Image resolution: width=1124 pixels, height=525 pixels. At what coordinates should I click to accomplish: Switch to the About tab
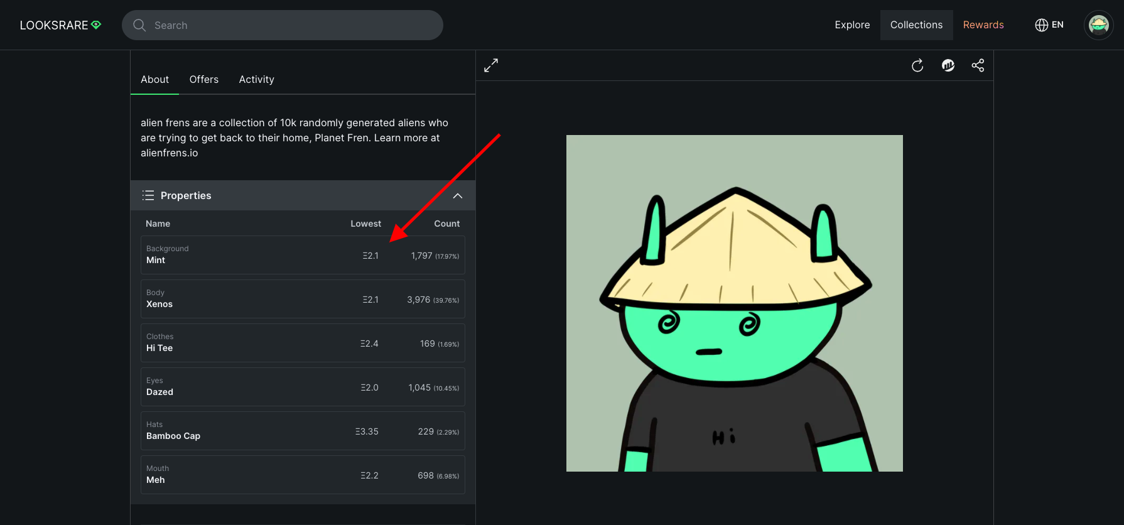click(x=154, y=79)
